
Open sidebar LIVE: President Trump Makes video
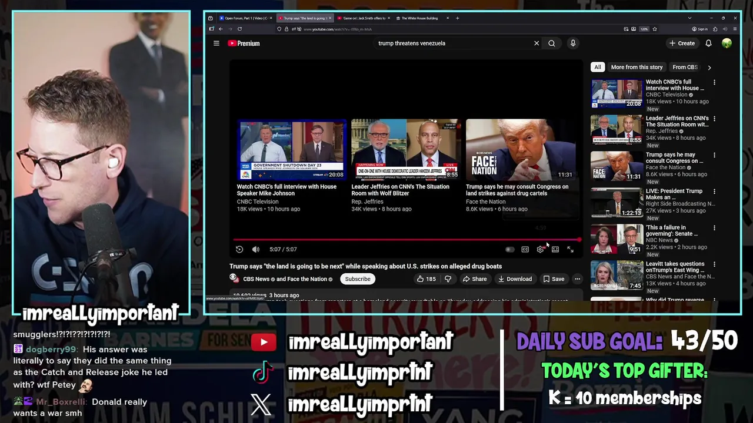point(617,203)
